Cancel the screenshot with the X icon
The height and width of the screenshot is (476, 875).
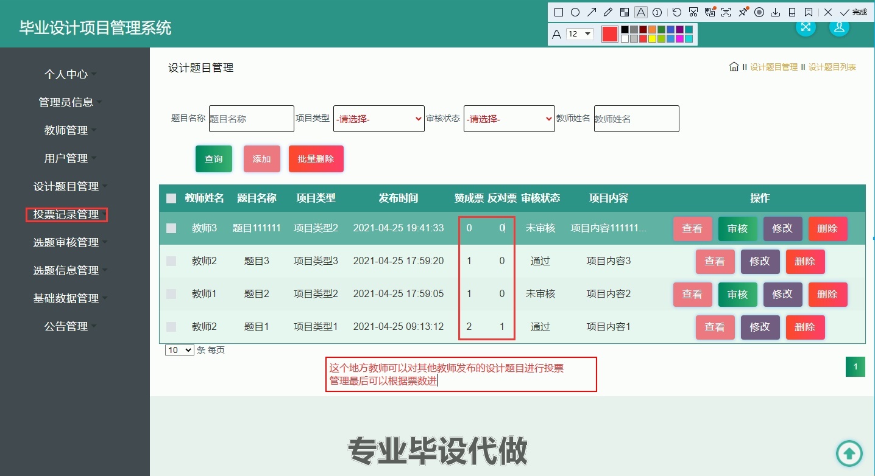point(827,12)
